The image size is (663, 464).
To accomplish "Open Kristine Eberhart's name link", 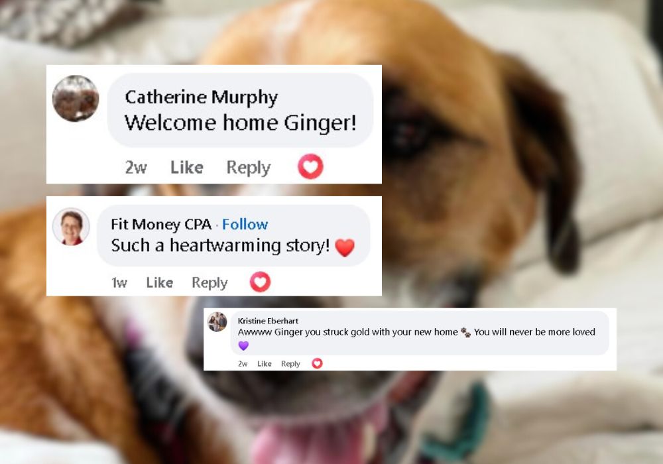I will (x=268, y=321).
